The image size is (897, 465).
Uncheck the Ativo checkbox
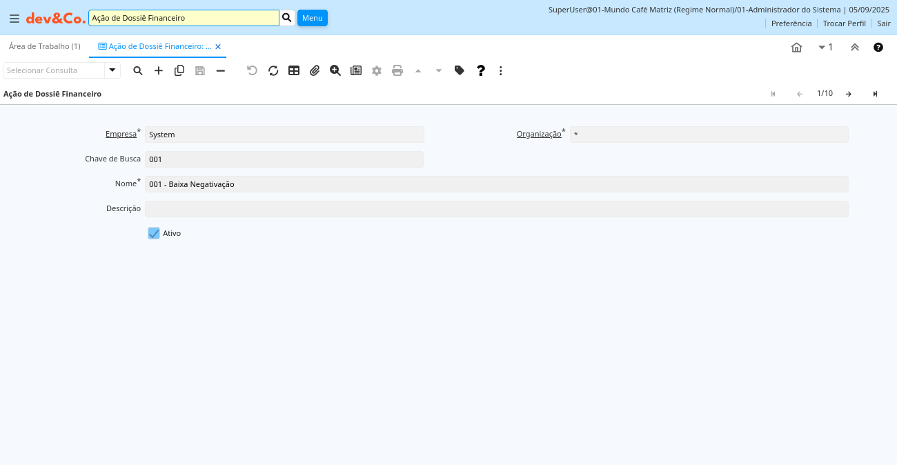point(154,233)
